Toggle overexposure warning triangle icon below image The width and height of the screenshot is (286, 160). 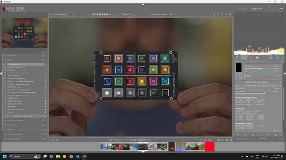[x=227, y=140]
